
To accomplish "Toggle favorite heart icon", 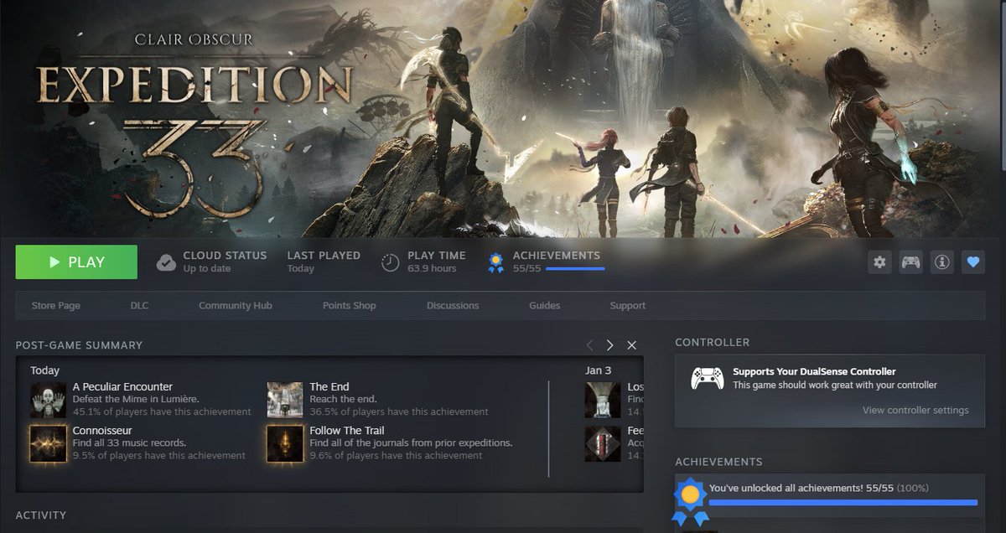I will (x=972, y=262).
